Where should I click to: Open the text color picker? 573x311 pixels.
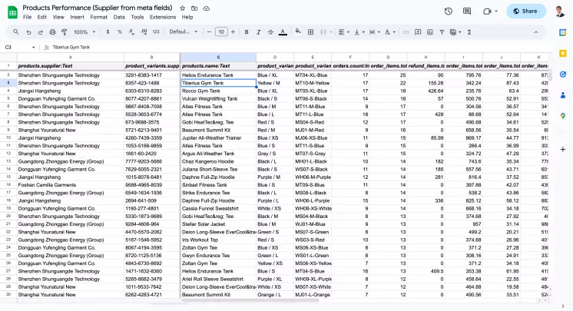pos(283,32)
